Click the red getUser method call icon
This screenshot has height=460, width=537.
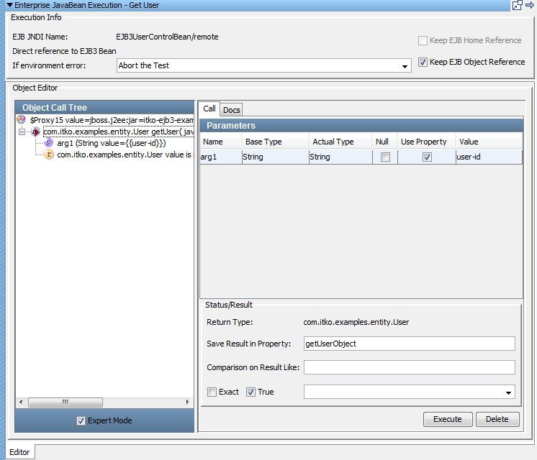35,132
